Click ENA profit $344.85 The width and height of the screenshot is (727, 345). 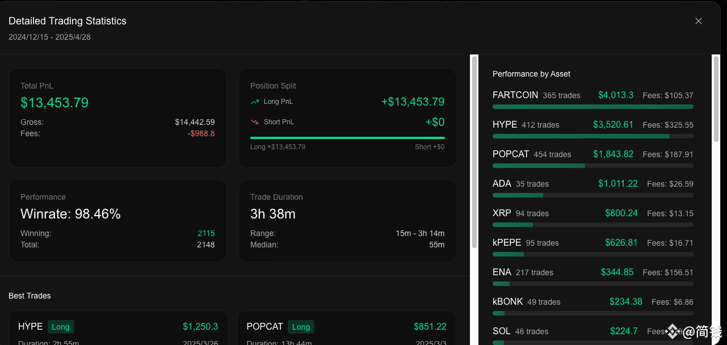pyautogui.click(x=617, y=272)
